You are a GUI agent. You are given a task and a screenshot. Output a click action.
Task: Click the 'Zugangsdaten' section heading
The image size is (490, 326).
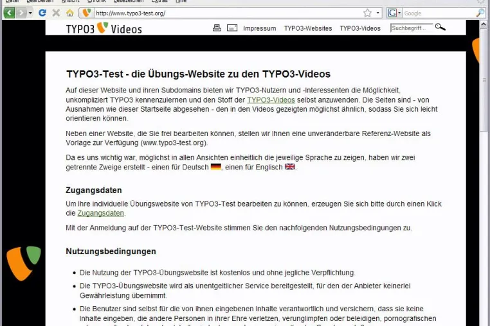tap(94, 191)
